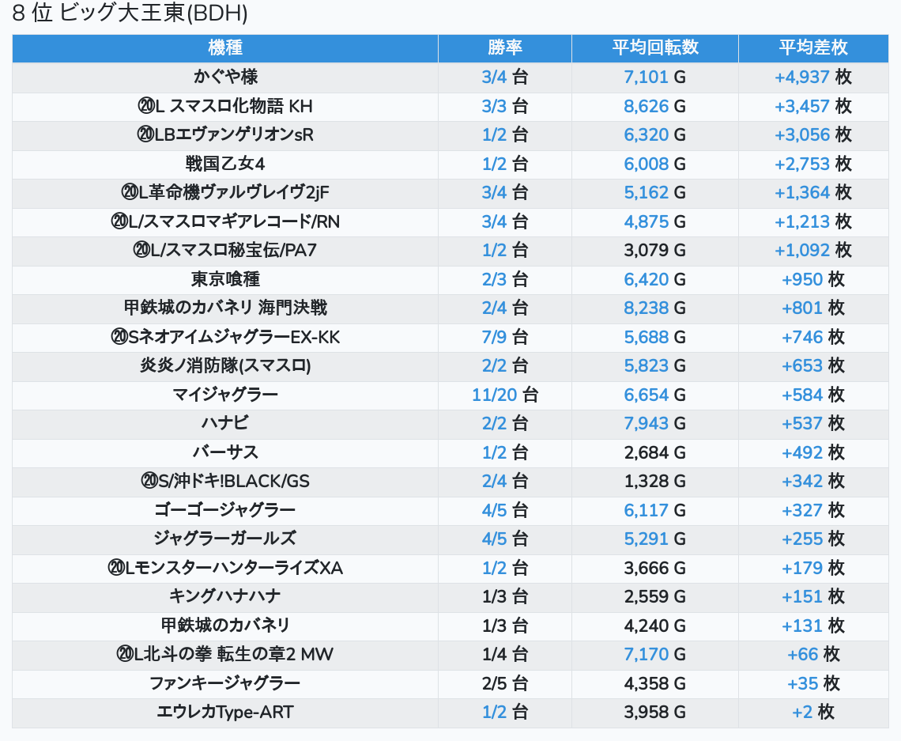Click the 平均回転数 column header
Viewport: 901px width, 741px height.
coord(654,47)
